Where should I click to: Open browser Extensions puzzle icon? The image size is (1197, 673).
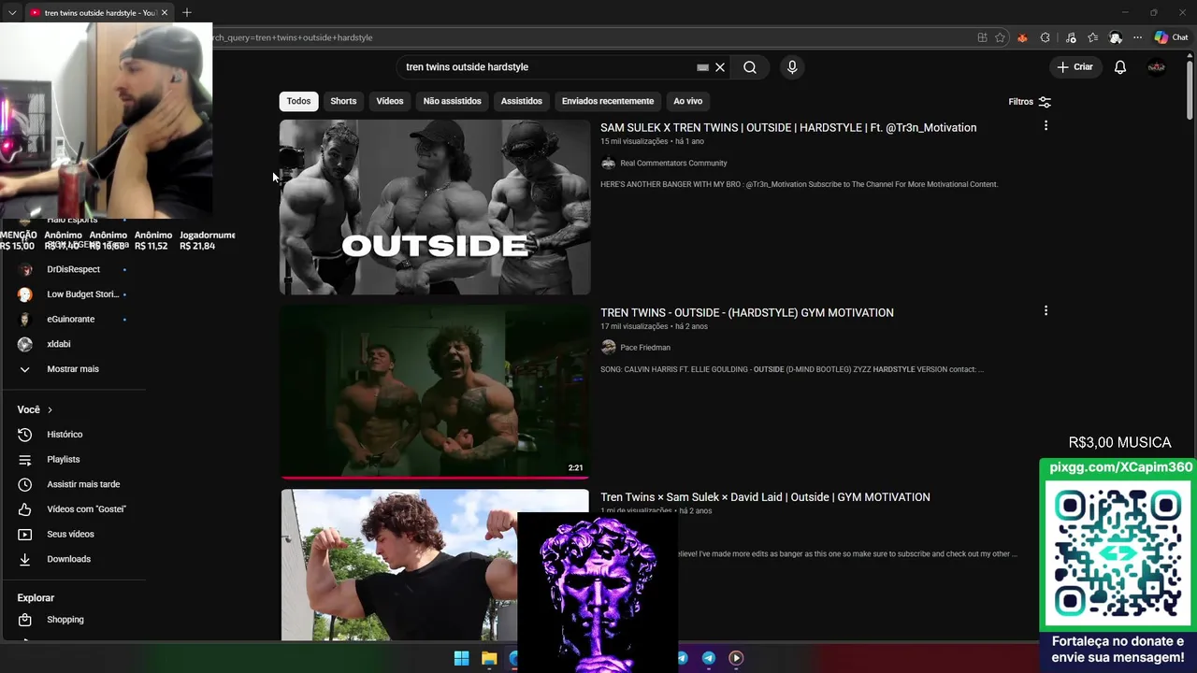1046,37
